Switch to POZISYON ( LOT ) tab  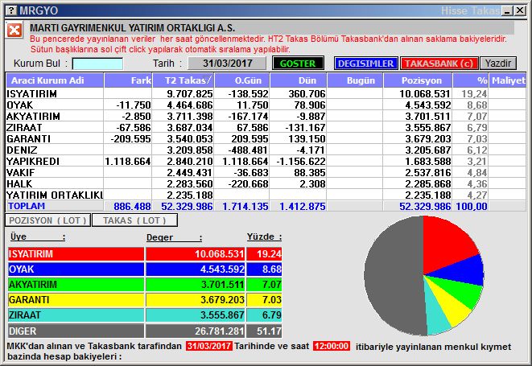click(x=47, y=220)
